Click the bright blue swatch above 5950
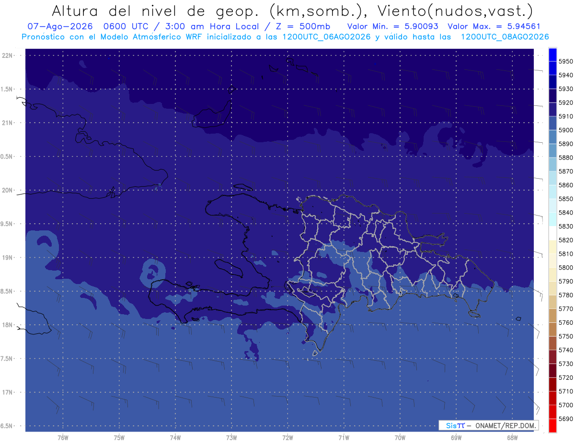 [x=552, y=55]
